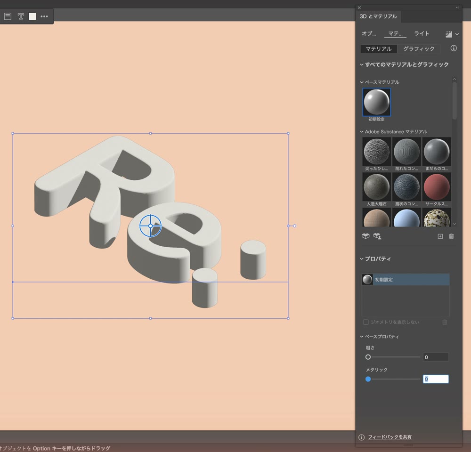The width and height of the screenshot is (471, 452).
Task: Select the 初期設定 base material thumbnail
Action: pyautogui.click(x=377, y=102)
